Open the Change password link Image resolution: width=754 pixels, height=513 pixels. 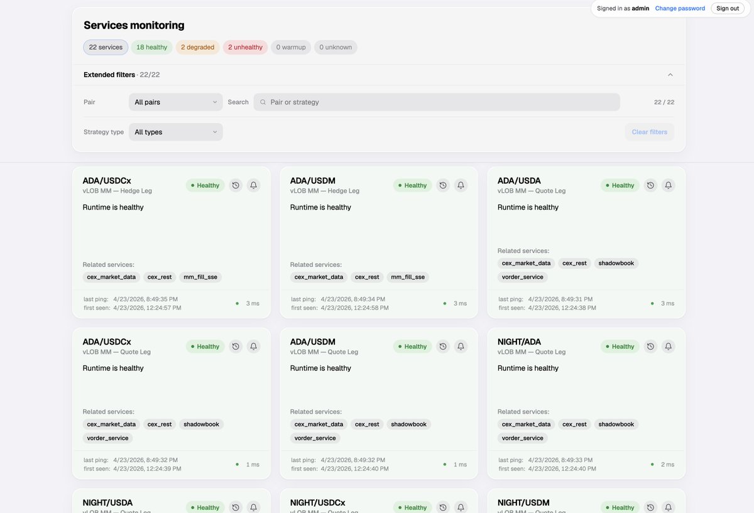pyautogui.click(x=680, y=8)
